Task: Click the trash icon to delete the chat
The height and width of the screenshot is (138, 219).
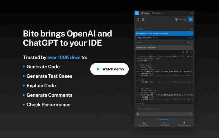Action: [143, 19]
